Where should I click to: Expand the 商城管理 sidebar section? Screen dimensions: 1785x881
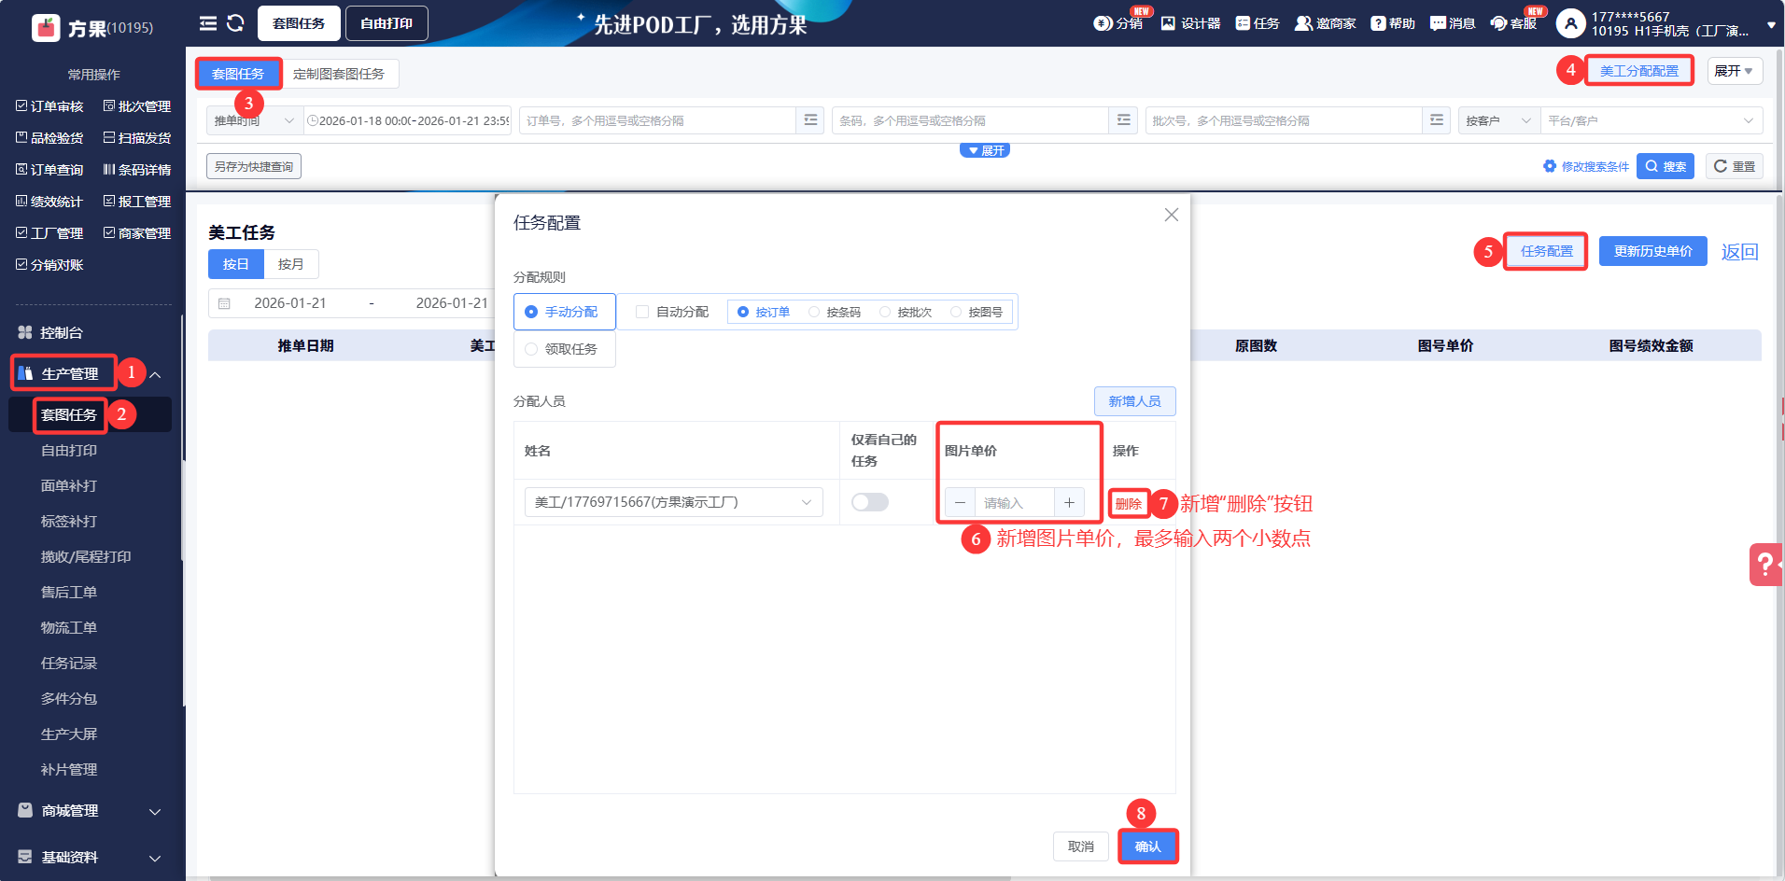click(155, 811)
